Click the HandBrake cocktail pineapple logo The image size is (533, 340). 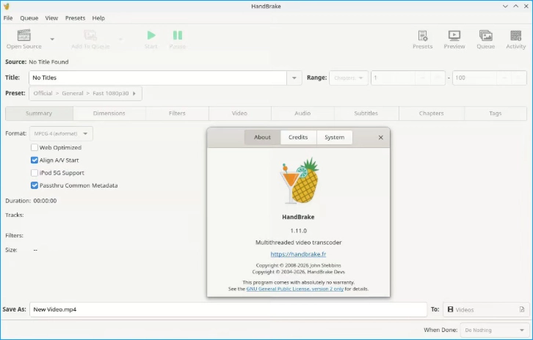coord(299,181)
